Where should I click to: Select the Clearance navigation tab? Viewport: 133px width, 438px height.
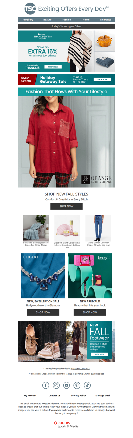coord(106,20)
